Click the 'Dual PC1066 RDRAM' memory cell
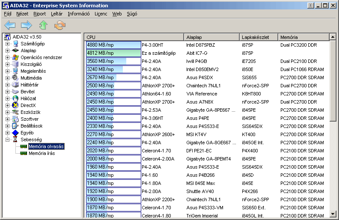The height and width of the screenshot is (220, 339). (302, 69)
